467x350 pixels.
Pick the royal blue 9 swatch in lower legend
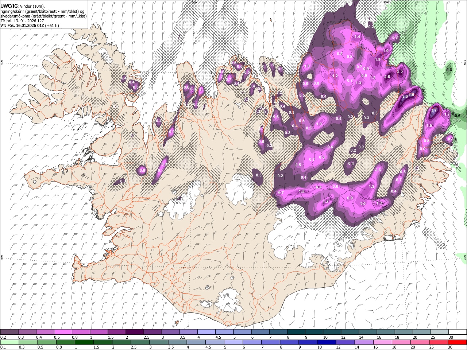tap(307, 342)
